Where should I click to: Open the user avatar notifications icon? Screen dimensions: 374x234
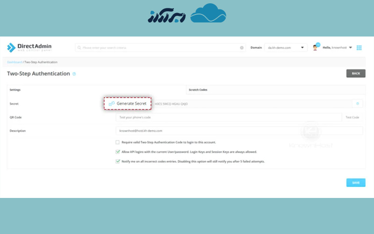(316, 47)
